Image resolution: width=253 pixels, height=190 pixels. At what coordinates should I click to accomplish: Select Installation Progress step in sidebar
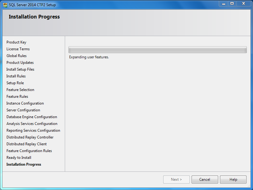pos(24,164)
